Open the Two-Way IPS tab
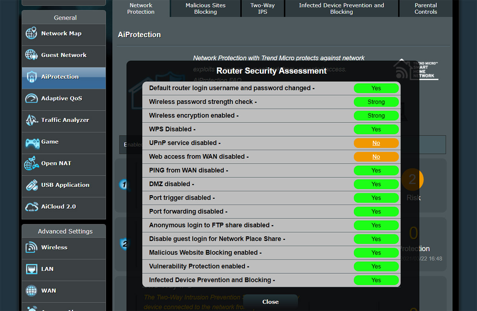 tap(263, 8)
